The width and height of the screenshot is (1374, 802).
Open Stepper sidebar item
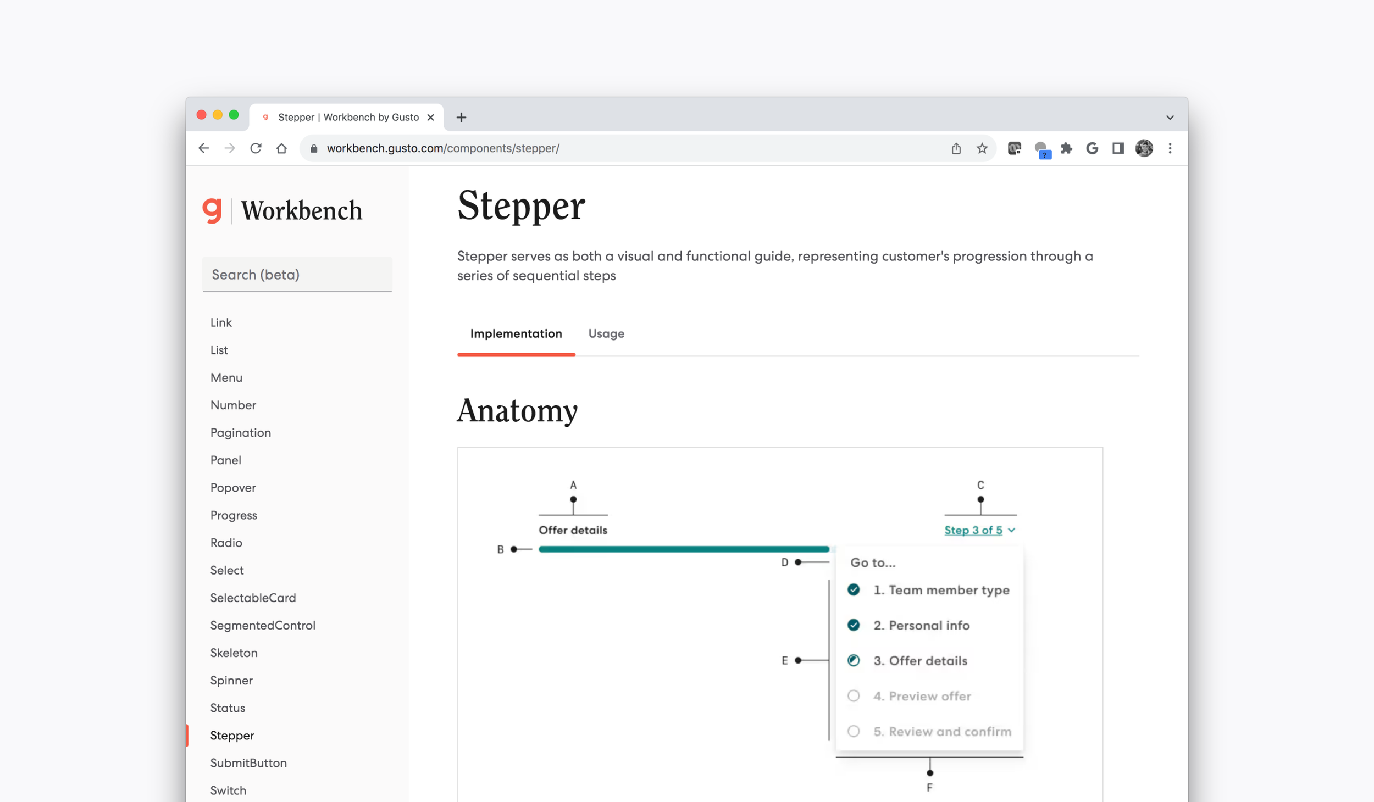pos(232,735)
